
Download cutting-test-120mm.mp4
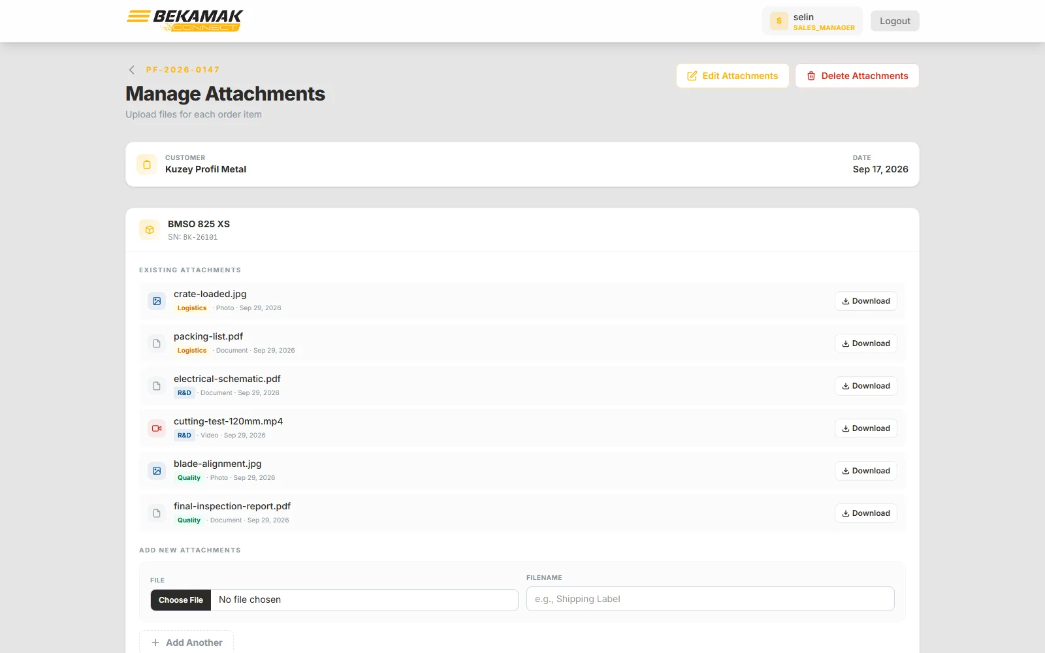[866, 428]
